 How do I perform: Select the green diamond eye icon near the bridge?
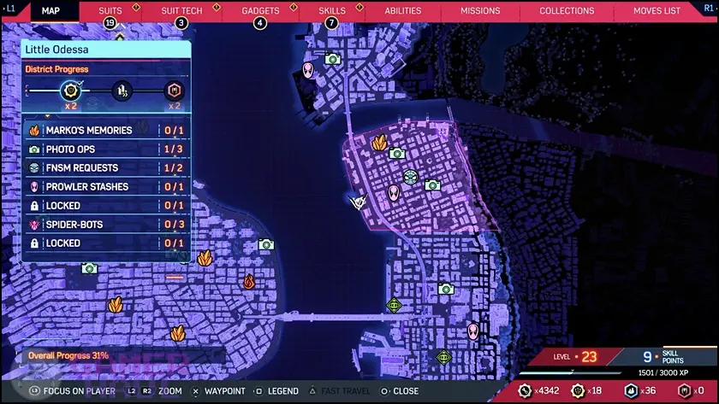394,305
